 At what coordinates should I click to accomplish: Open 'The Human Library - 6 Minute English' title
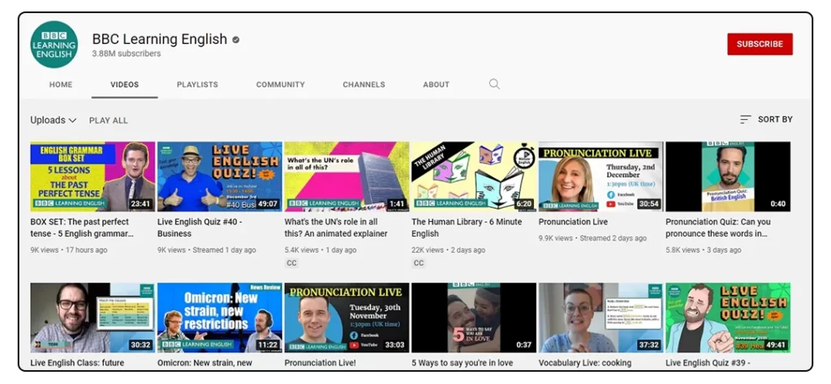pyautogui.click(x=467, y=228)
